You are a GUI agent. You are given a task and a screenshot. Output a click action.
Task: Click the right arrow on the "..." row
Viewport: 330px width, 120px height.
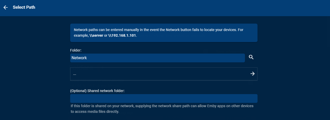click(x=252, y=74)
